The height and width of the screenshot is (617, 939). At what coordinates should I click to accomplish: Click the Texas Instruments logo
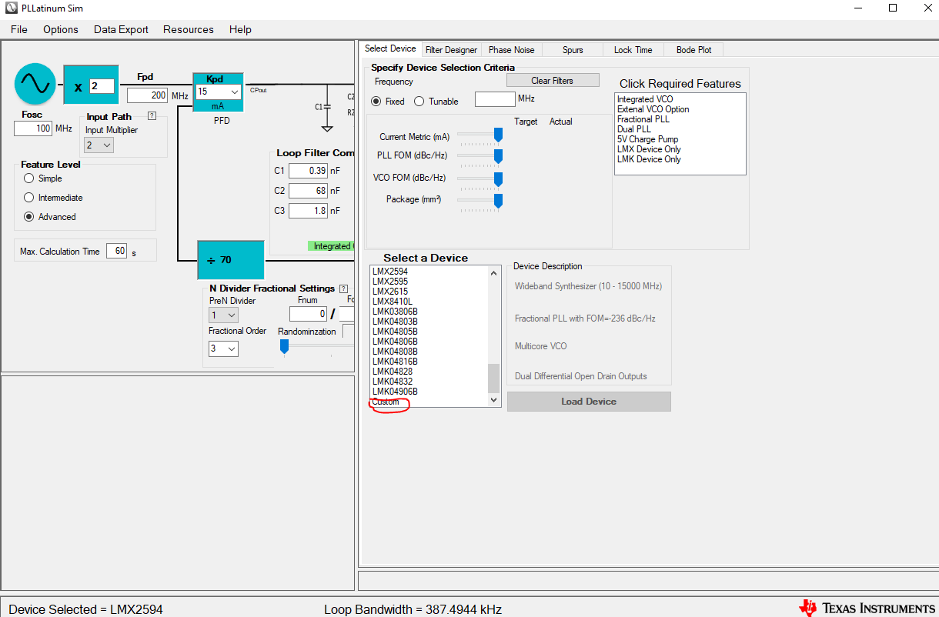(x=867, y=609)
